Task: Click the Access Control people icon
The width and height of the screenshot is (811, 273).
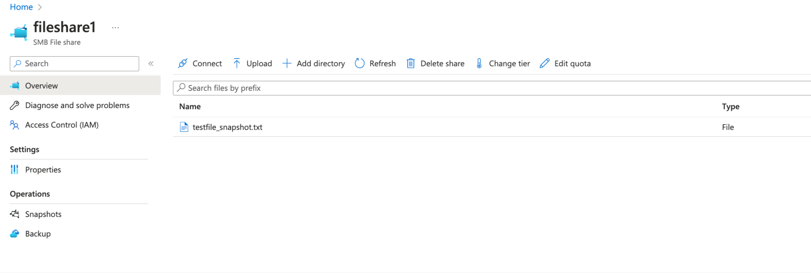Action: 15,125
